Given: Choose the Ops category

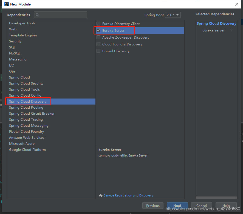Looking at the screenshot, I should (51, 71).
